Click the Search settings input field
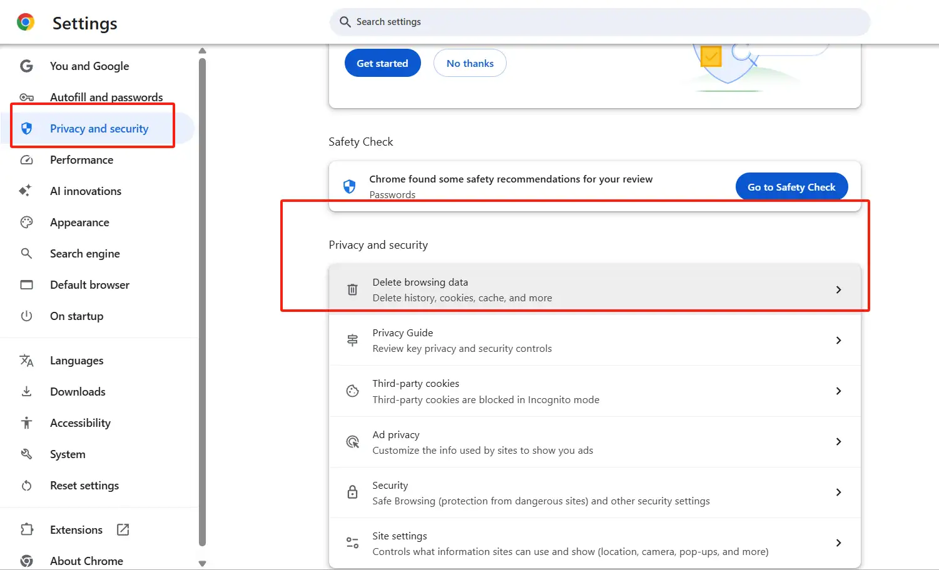The image size is (939, 570). click(x=600, y=22)
